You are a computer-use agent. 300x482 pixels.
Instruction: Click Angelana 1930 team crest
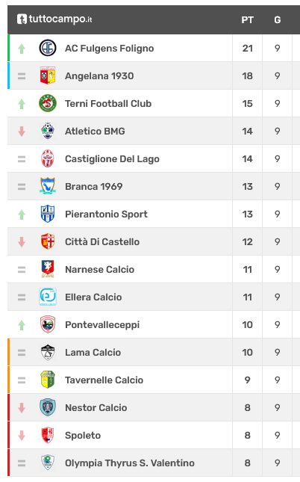click(48, 75)
